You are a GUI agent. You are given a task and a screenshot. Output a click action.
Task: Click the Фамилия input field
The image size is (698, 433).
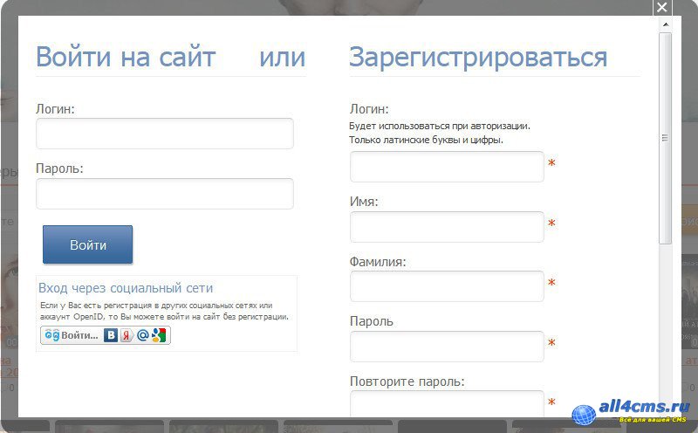(447, 286)
